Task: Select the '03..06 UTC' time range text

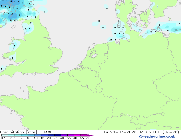Action: coord(150,132)
